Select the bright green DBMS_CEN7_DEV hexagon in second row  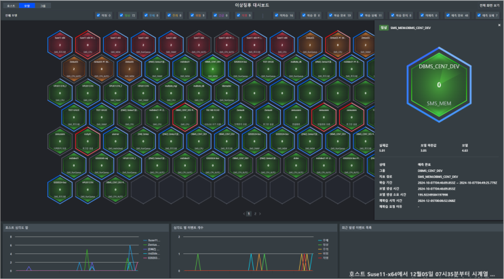[x=212, y=68]
